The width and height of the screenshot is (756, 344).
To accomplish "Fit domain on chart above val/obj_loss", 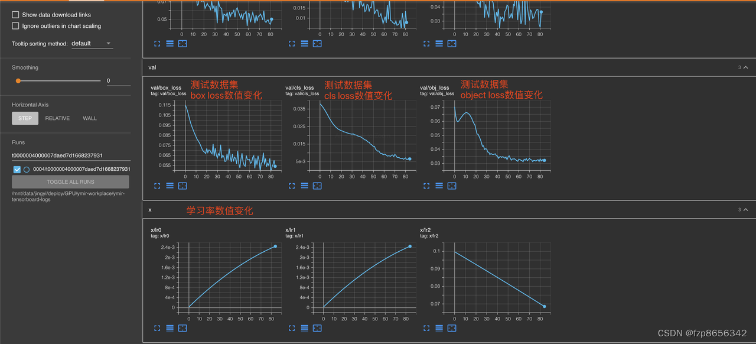I will coord(452,43).
